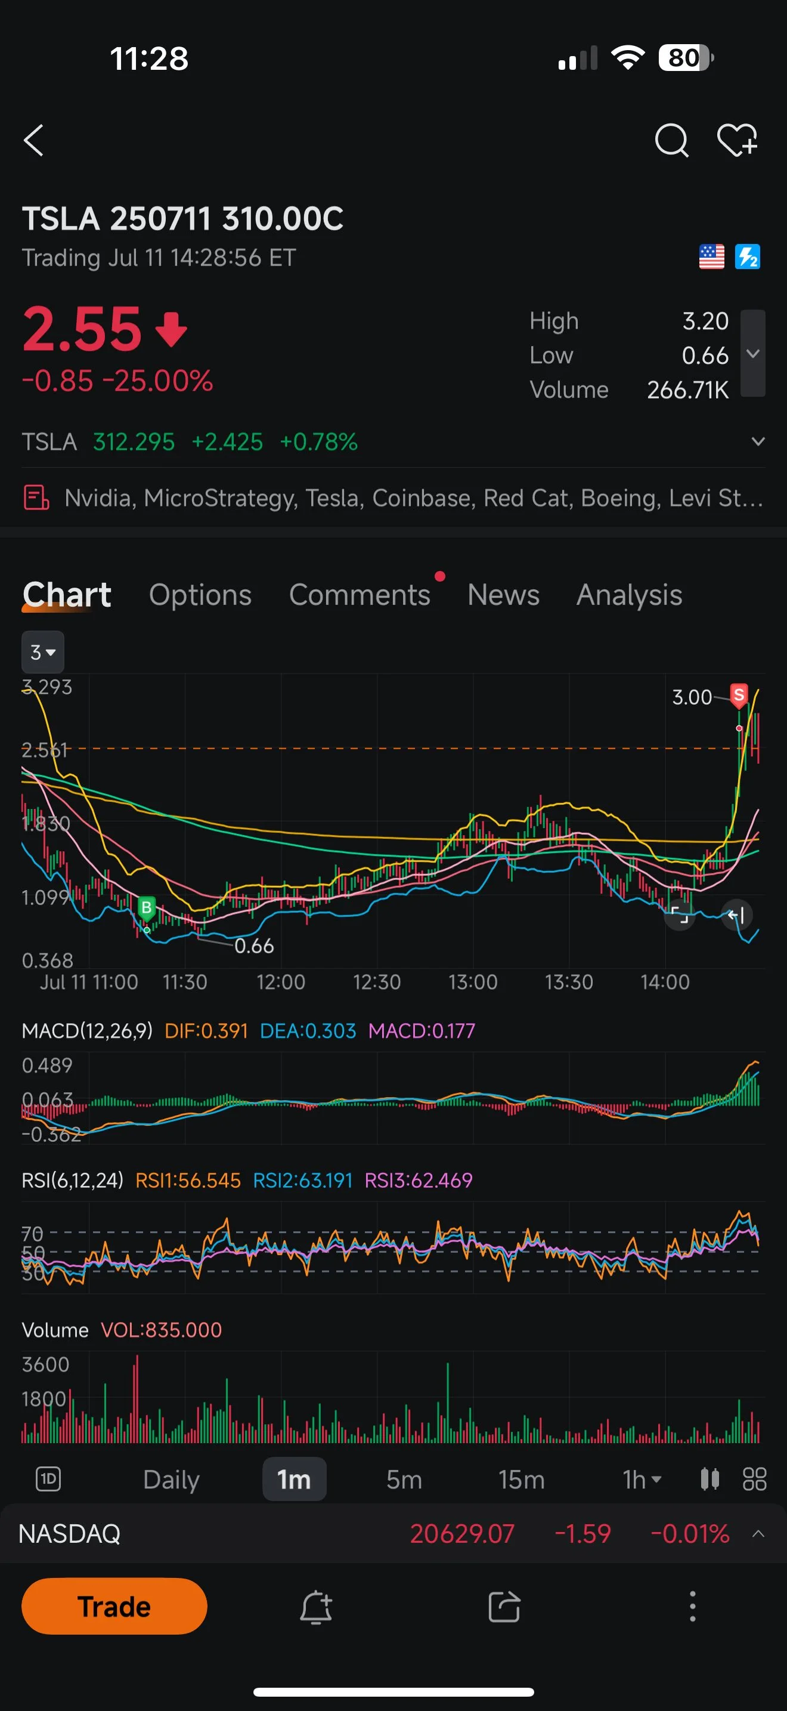The width and height of the screenshot is (787, 1711).
Task: Open the three-dot more menu
Action: [693, 1607]
